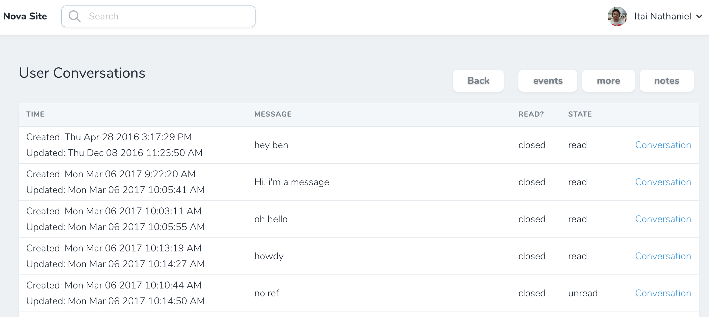
Task: Click the Nova Site logo
Action: coord(25,16)
